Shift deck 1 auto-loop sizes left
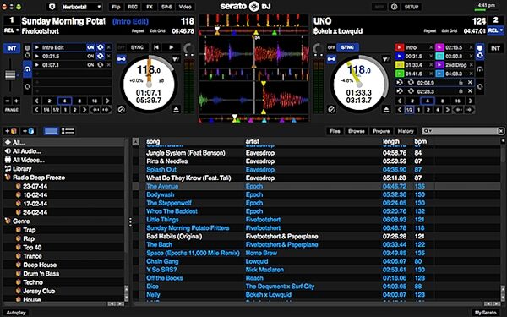The image size is (507, 317). [36, 101]
